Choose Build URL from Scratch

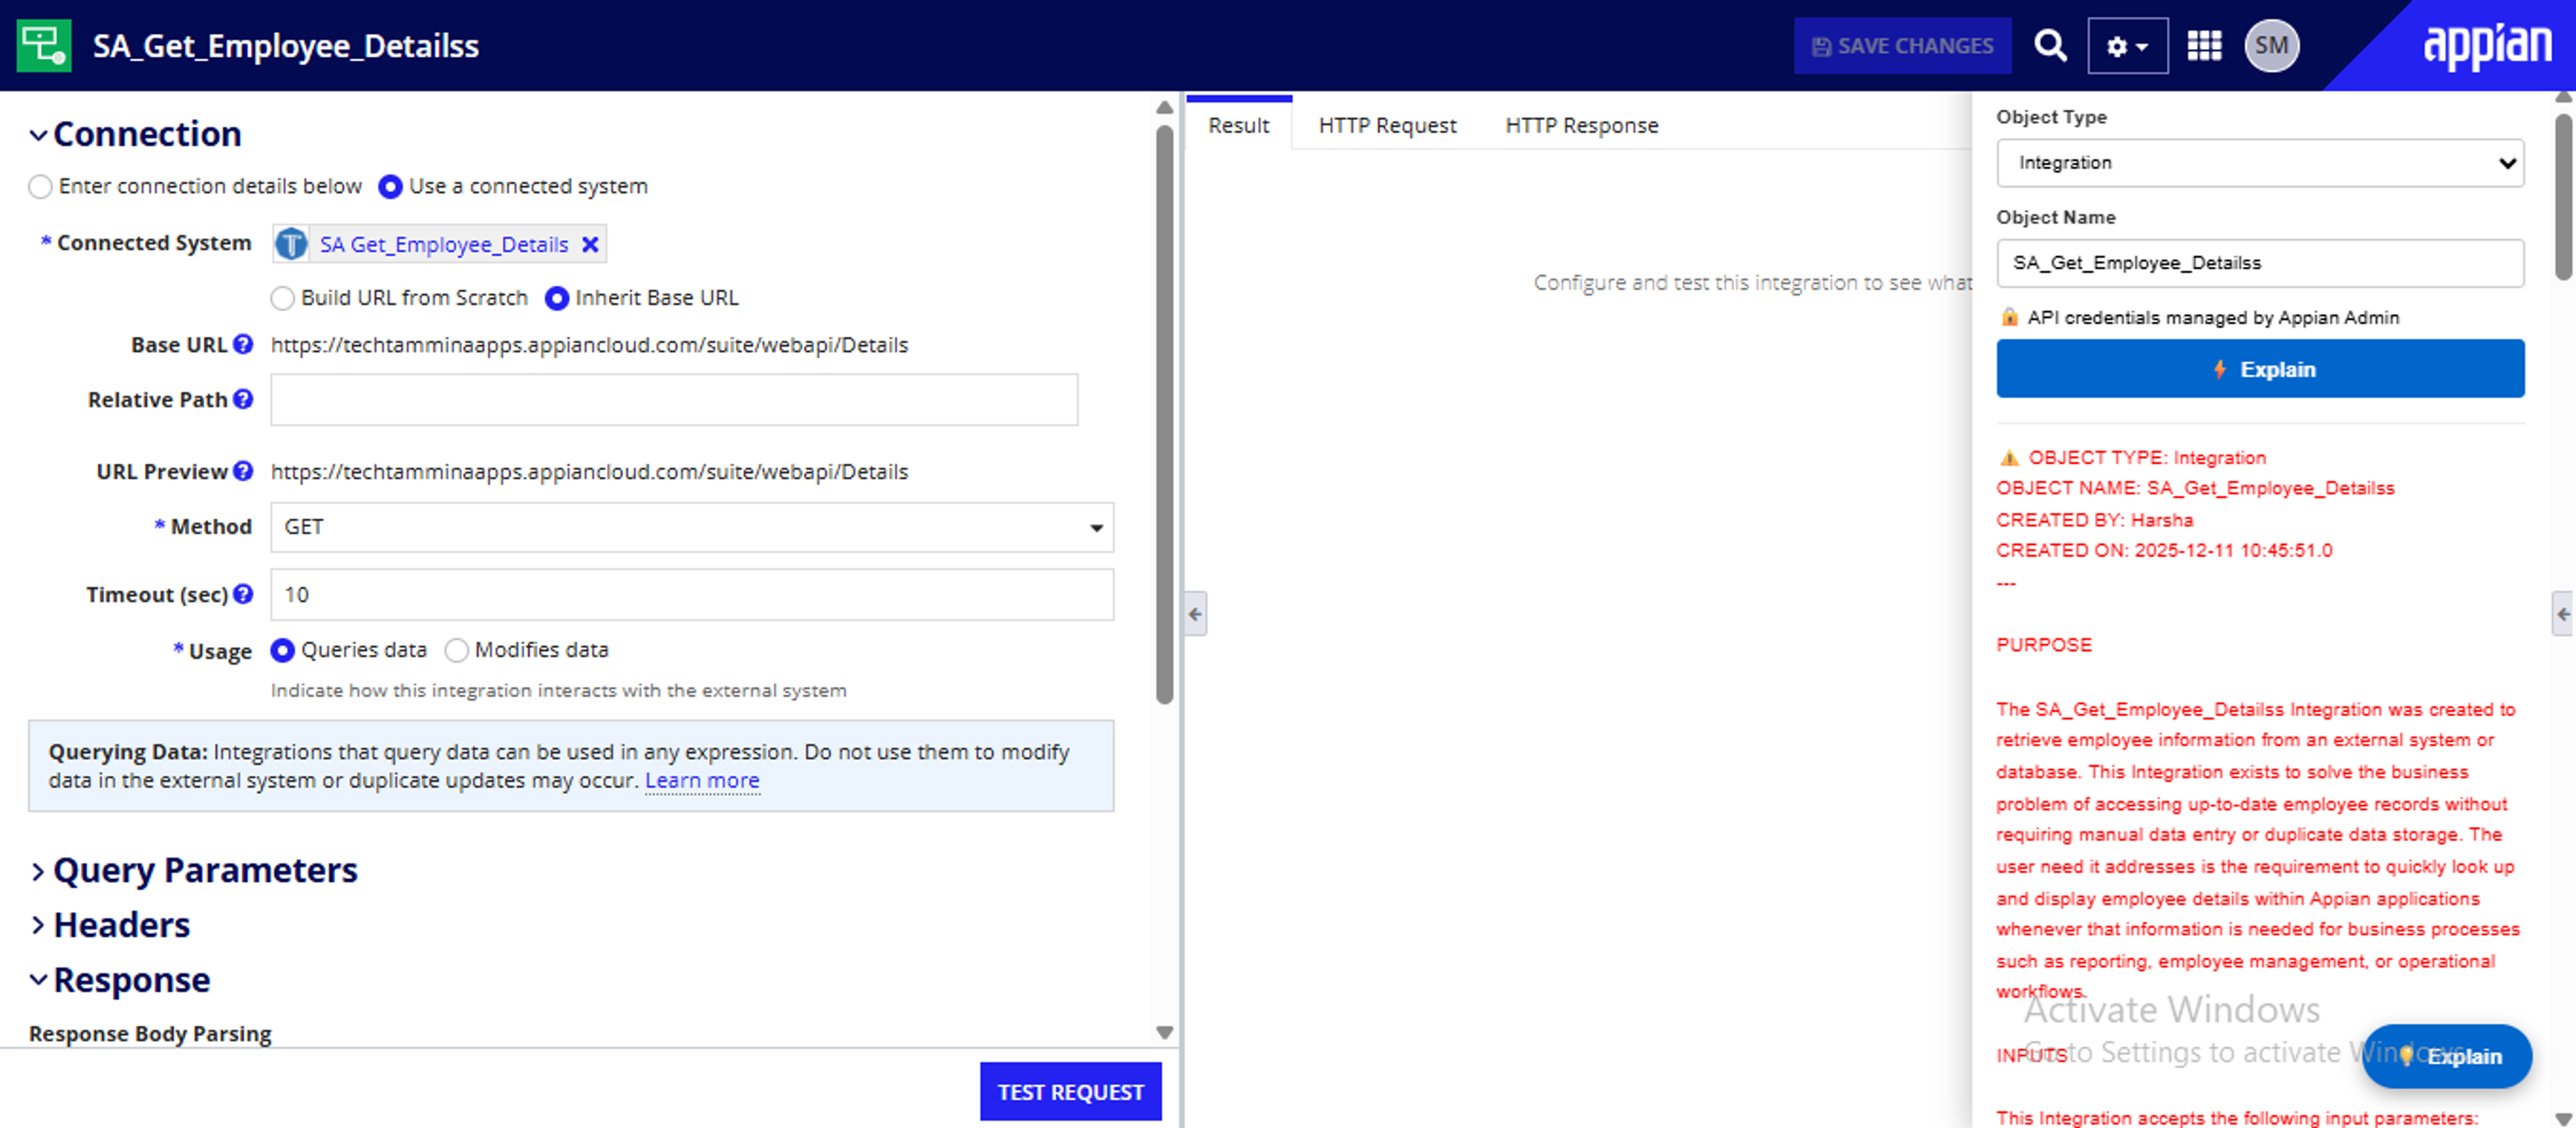point(282,298)
